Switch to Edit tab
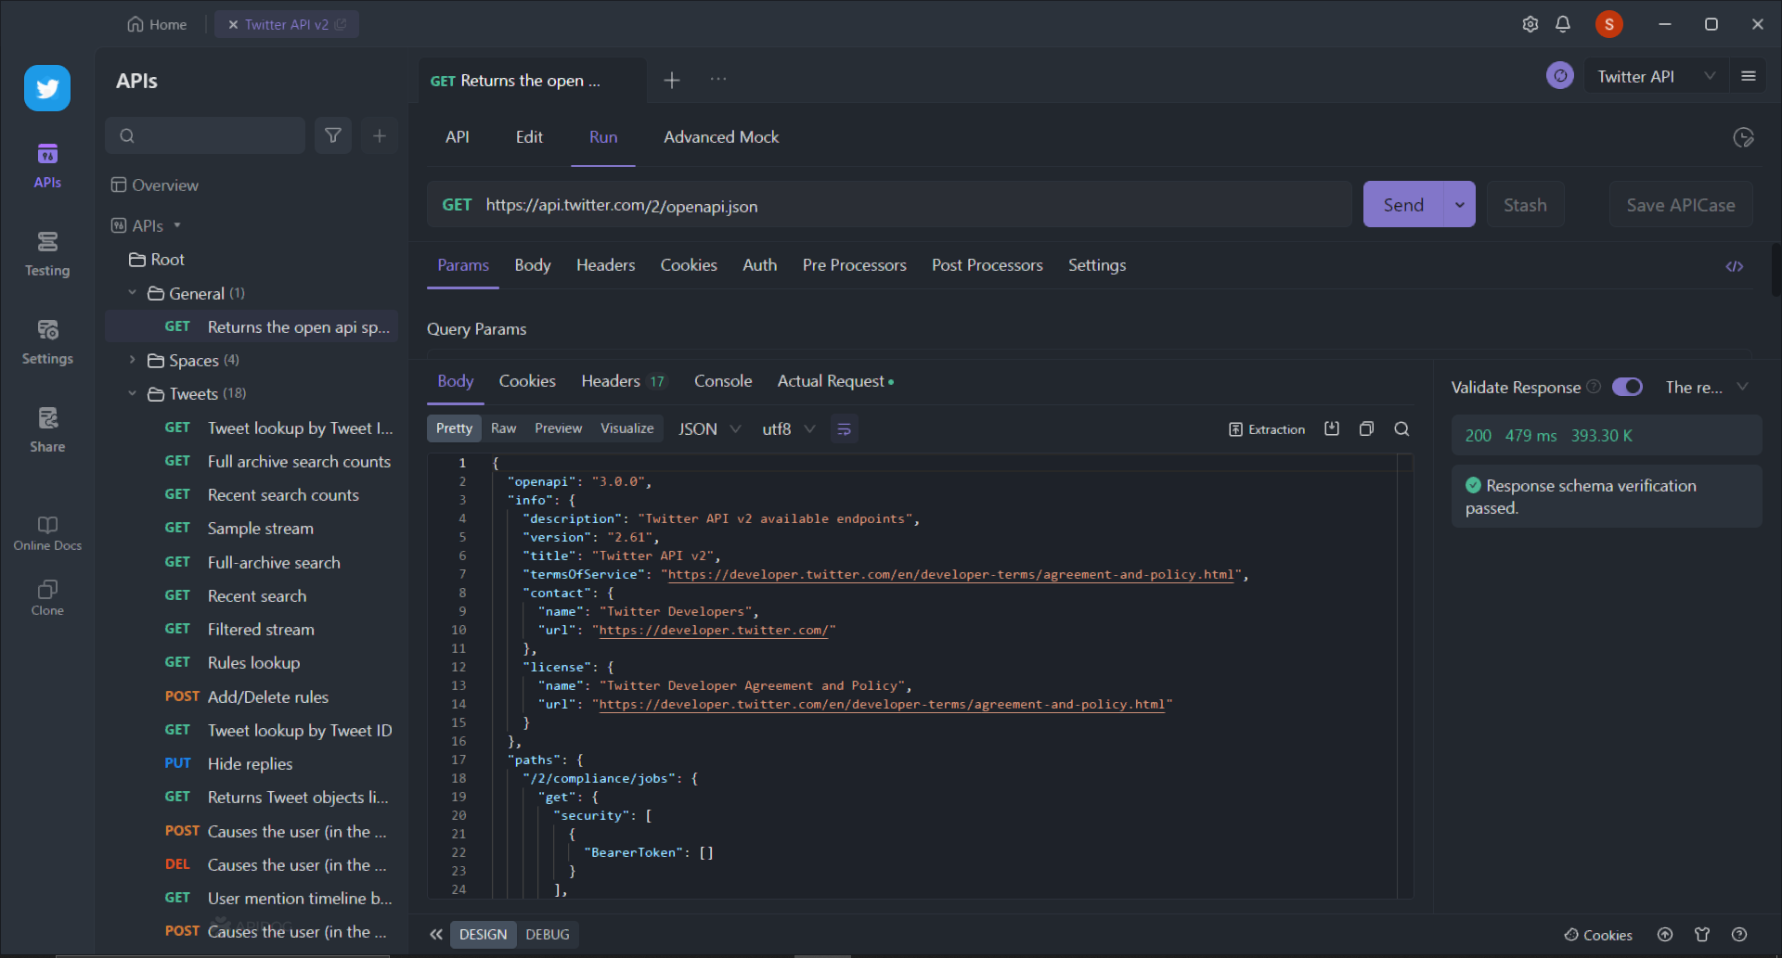The width and height of the screenshot is (1782, 958). [529, 137]
